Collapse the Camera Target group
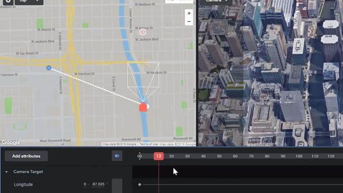The height and width of the screenshot is (193, 343). (6, 172)
